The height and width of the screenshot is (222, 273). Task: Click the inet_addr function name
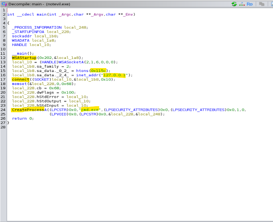pyautogui.click(x=87, y=75)
